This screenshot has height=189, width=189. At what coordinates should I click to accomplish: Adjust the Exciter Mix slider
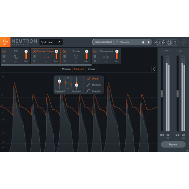(87, 55)
